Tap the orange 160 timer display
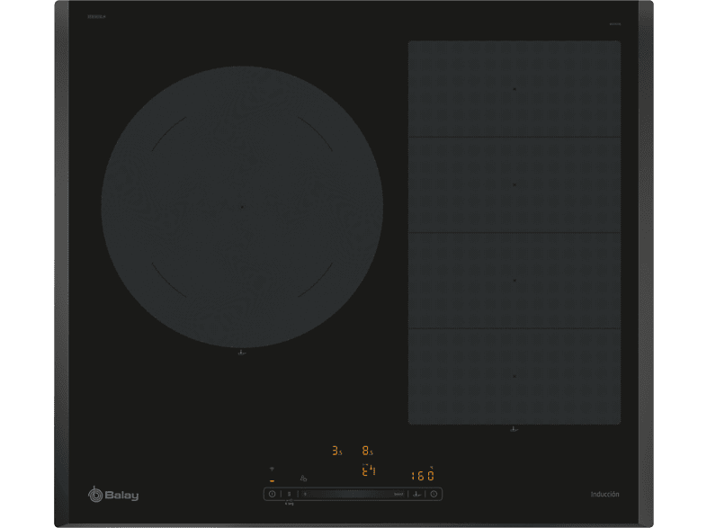 click(x=423, y=475)
